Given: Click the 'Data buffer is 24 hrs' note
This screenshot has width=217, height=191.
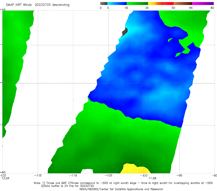Looking at the screenshot, I should [x=67, y=186].
